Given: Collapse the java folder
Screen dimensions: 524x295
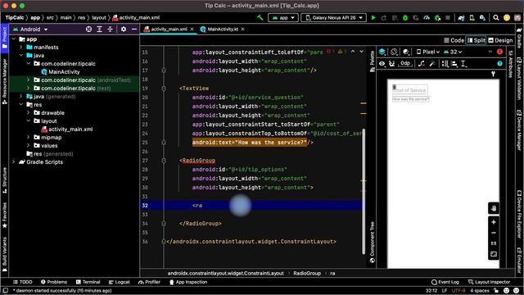Looking at the screenshot, I should (x=21, y=56).
